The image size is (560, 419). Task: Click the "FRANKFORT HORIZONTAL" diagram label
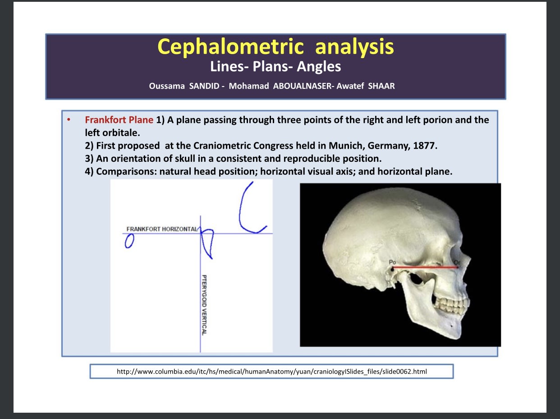point(161,229)
